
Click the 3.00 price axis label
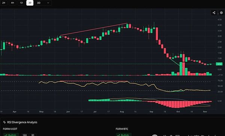(x=219, y=36)
